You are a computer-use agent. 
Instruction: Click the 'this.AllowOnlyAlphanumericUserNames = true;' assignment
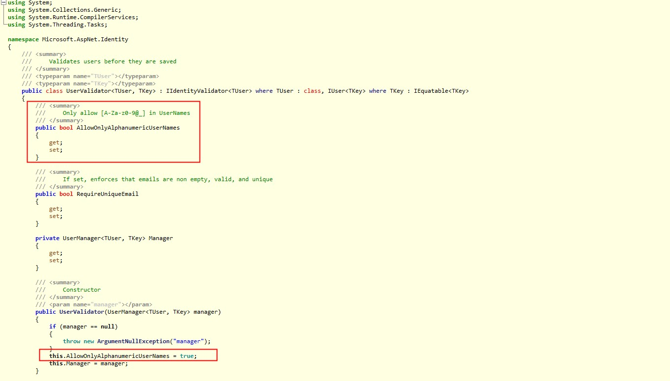point(123,356)
